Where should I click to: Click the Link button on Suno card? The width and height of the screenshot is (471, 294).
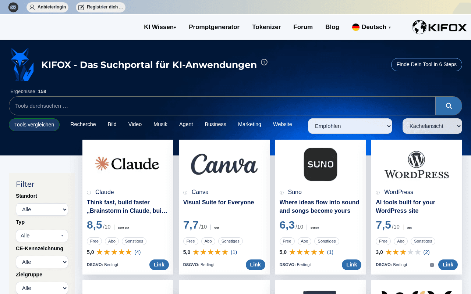[x=351, y=265]
